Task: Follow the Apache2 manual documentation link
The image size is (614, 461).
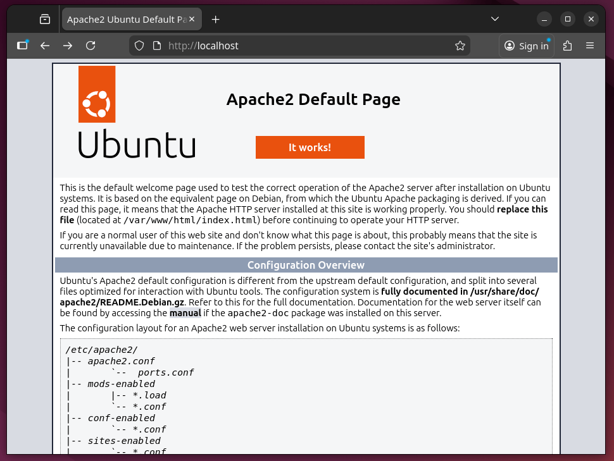Action: pyautogui.click(x=185, y=313)
